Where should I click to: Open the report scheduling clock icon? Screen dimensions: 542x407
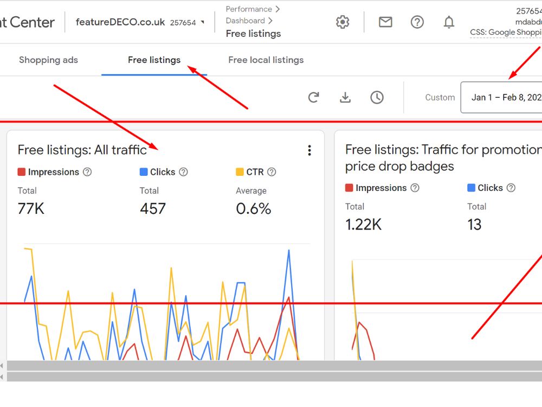coord(377,97)
